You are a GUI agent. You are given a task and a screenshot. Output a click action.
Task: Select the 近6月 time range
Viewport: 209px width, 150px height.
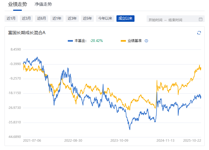point(42,19)
